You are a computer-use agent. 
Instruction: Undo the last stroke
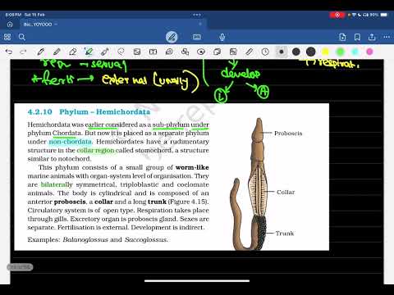coord(9,52)
